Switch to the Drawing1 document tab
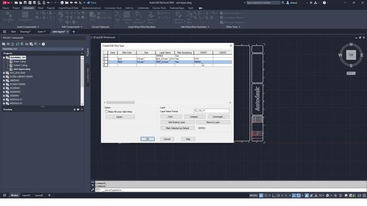The width and height of the screenshot is (367, 206). pos(25,31)
